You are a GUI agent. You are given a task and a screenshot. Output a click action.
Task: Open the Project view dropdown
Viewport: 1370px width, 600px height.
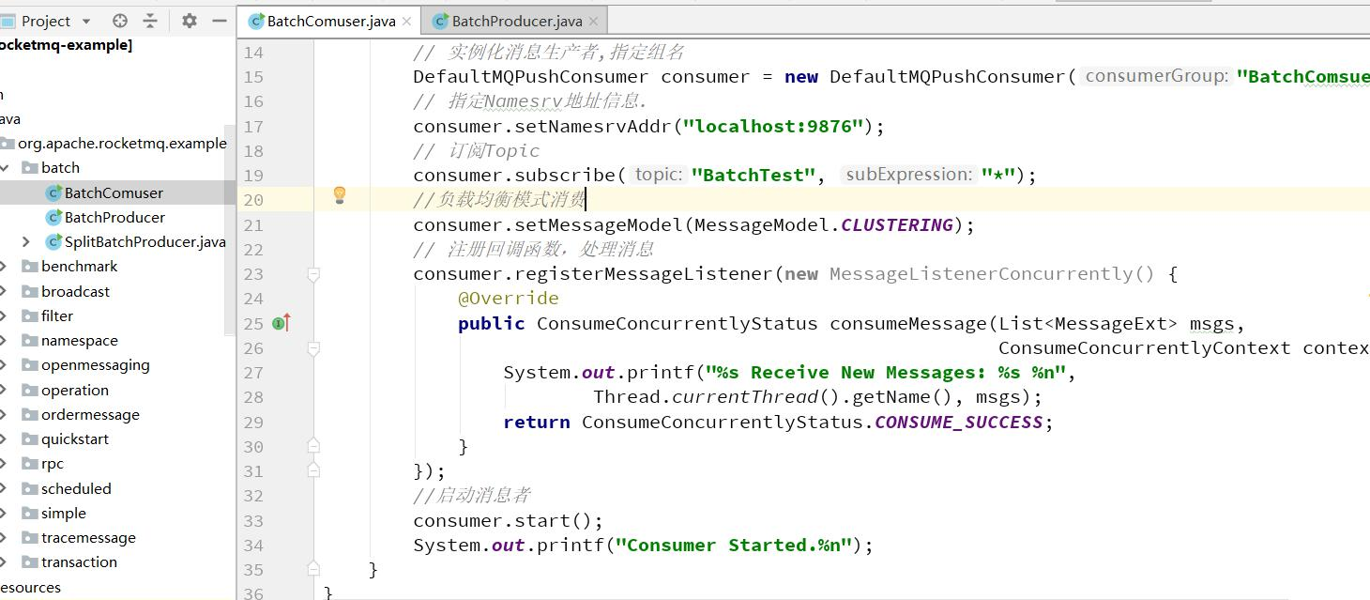coord(86,21)
